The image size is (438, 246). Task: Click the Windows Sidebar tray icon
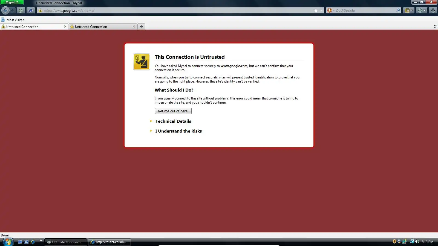point(404,241)
